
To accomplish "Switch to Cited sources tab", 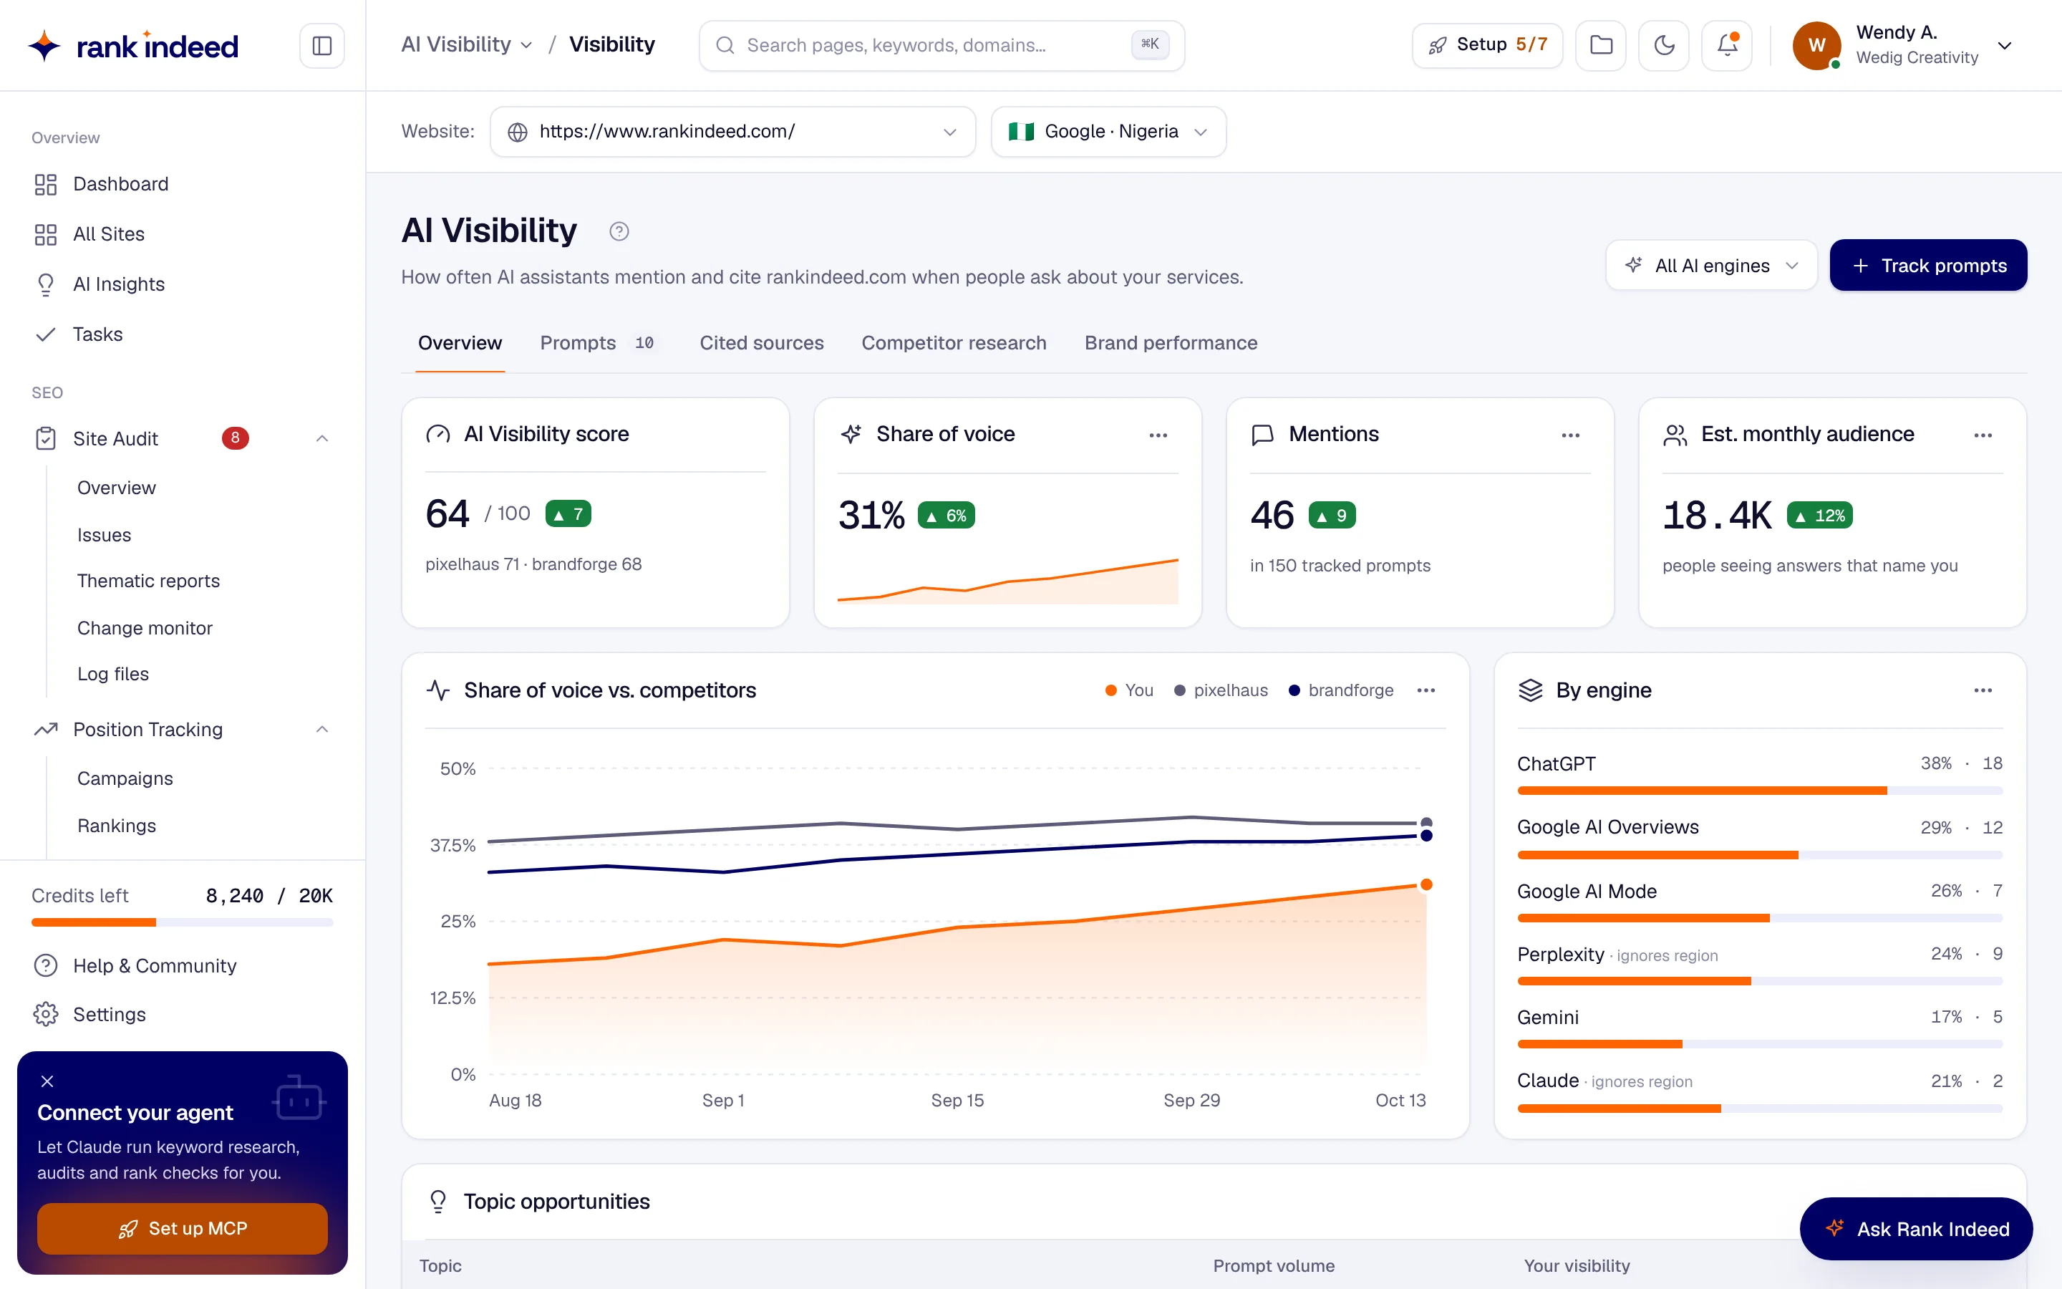I will pyautogui.click(x=762, y=343).
